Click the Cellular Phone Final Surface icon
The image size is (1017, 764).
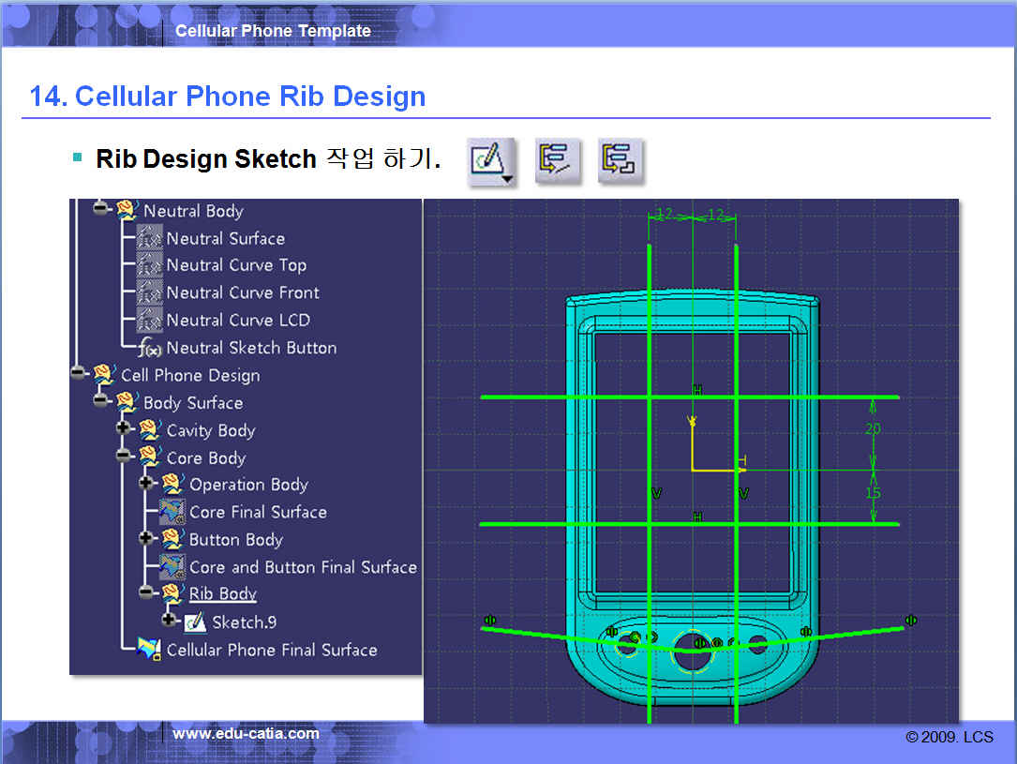pyautogui.click(x=150, y=649)
